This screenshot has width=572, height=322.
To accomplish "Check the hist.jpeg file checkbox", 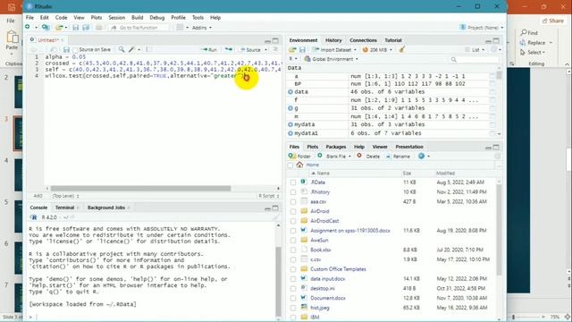I will 293,308.
